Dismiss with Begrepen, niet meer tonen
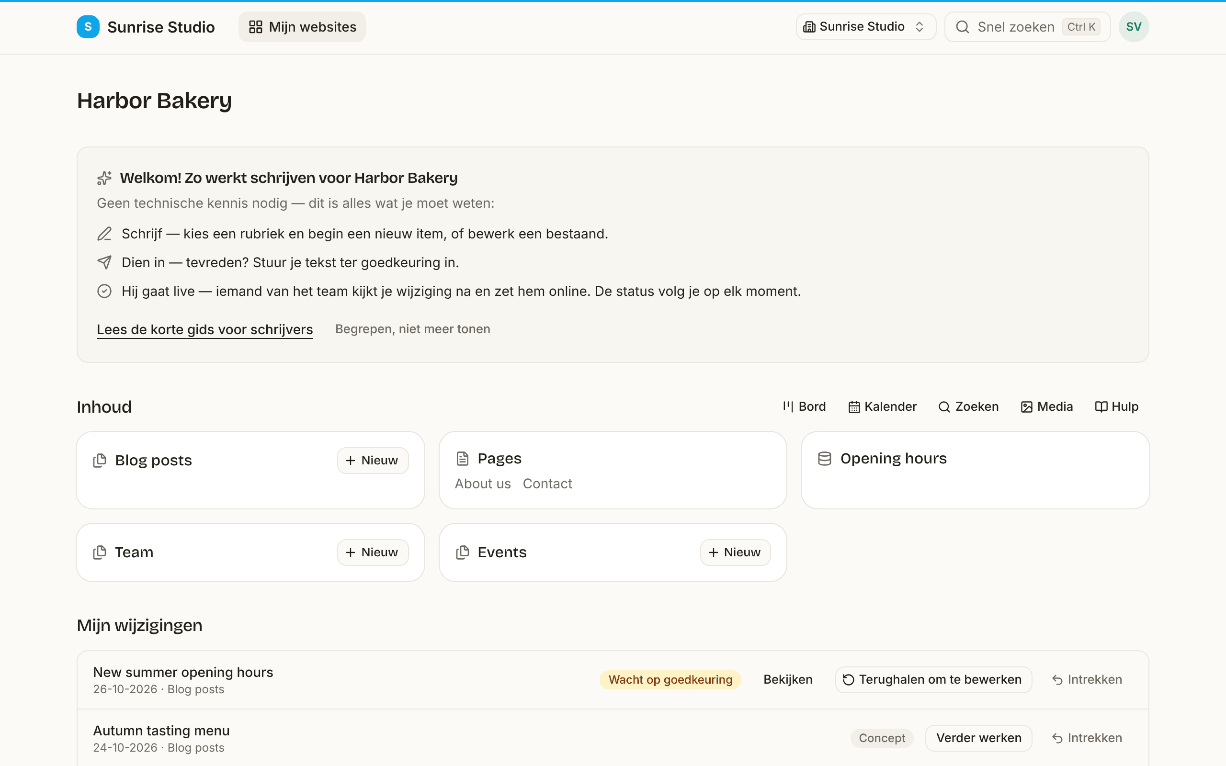 (413, 329)
